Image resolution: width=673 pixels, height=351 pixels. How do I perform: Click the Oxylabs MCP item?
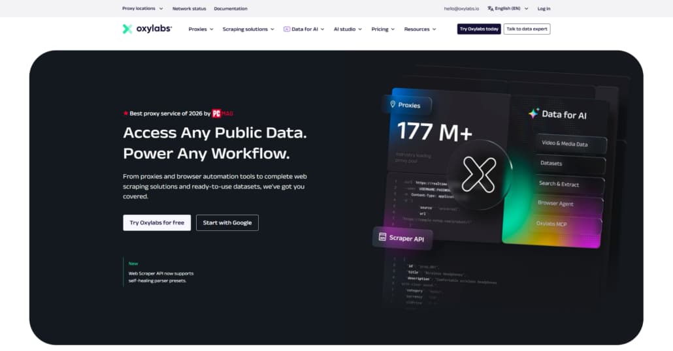[567, 224]
